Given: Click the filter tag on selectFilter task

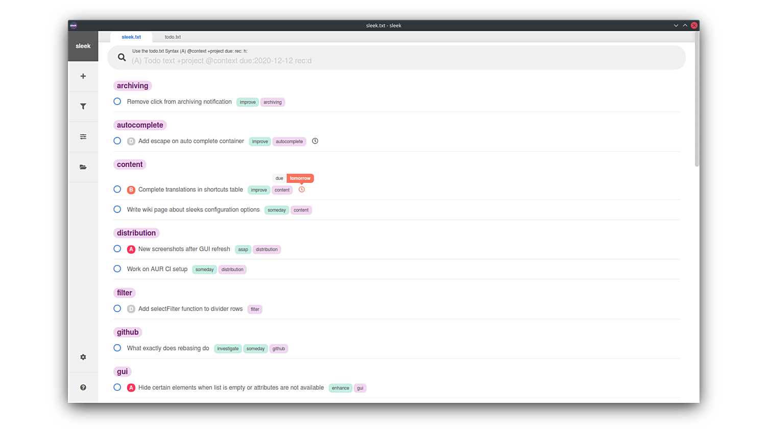Looking at the screenshot, I should point(255,309).
